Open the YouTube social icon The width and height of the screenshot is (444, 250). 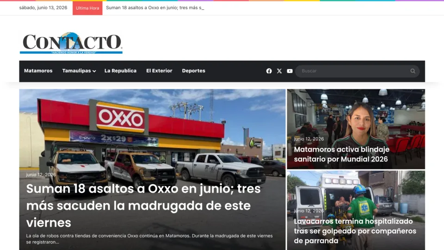pyautogui.click(x=290, y=71)
